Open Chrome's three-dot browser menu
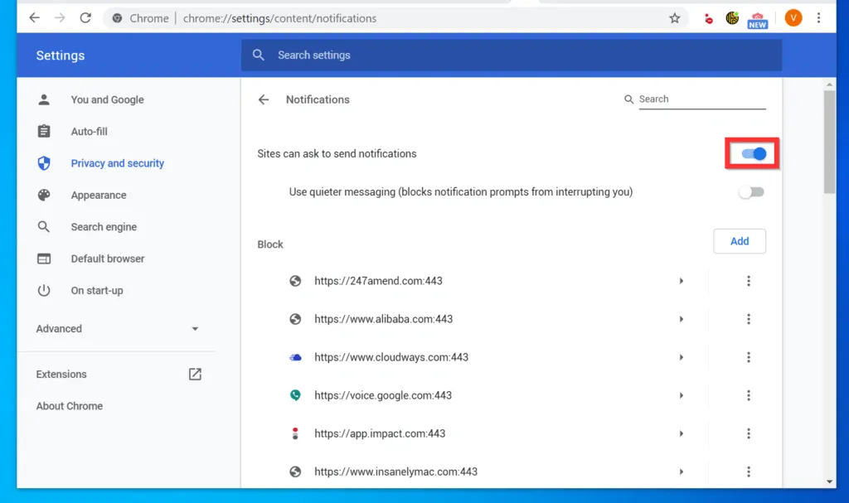Image resolution: width=849 pixels, height=503 pixels. pyautogui.click(x=819, y=17)
